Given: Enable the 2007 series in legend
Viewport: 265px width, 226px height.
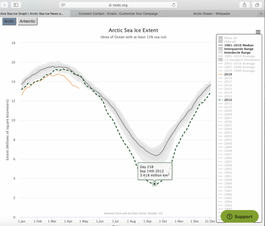Looking at the screenshot, I should (x=225, y=118).
